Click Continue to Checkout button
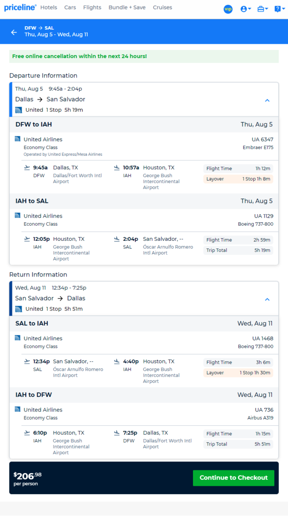 pyautogui.click(x=233, y=478)
